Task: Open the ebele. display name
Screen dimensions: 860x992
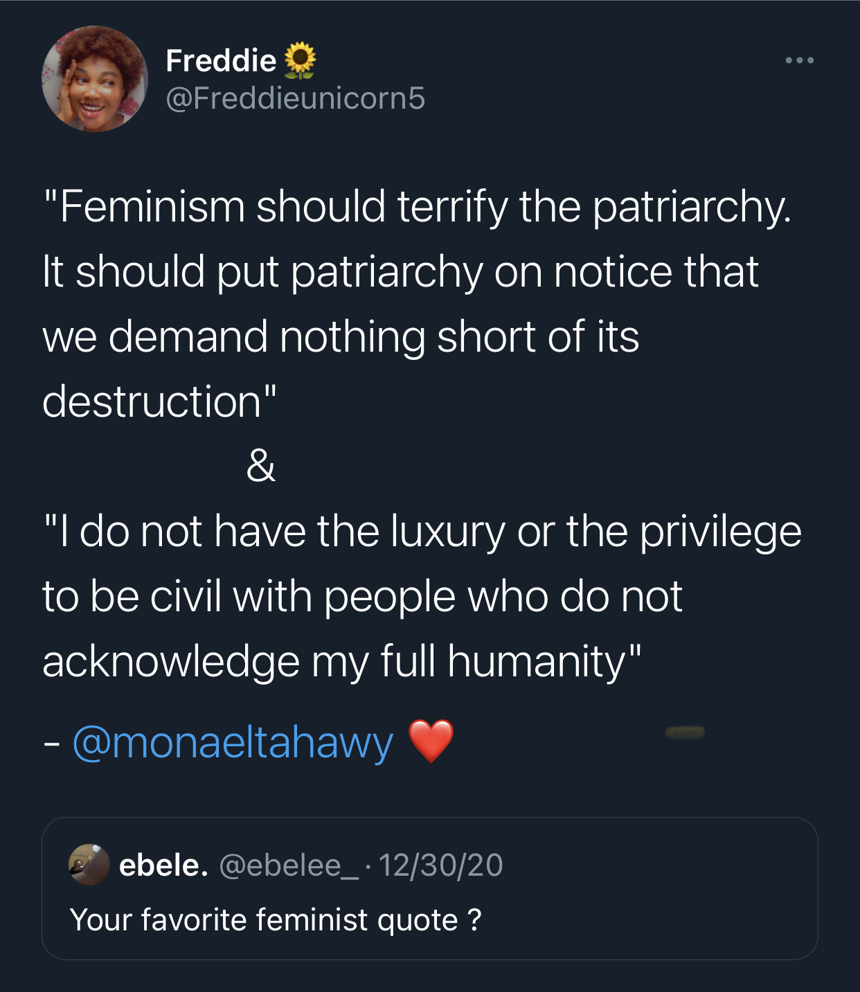Action: click(x=163, y=865)
